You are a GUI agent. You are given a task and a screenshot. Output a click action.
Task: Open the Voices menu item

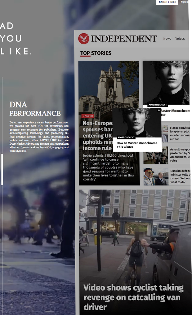point(180,39)
